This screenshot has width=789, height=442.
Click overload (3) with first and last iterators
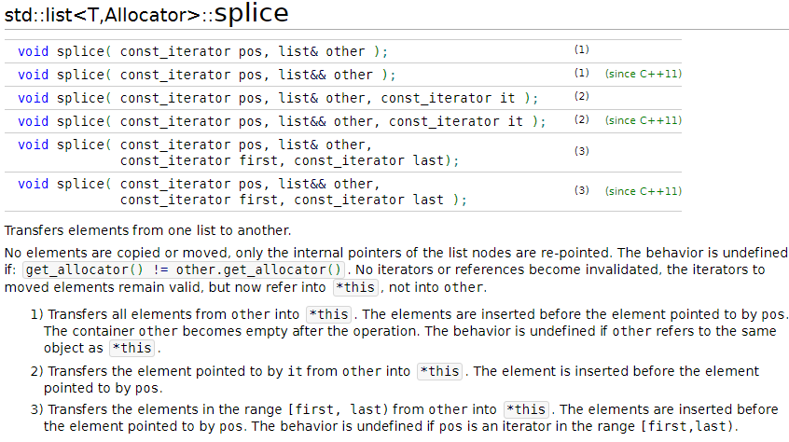pyautogui.click(x=239, y=153)
